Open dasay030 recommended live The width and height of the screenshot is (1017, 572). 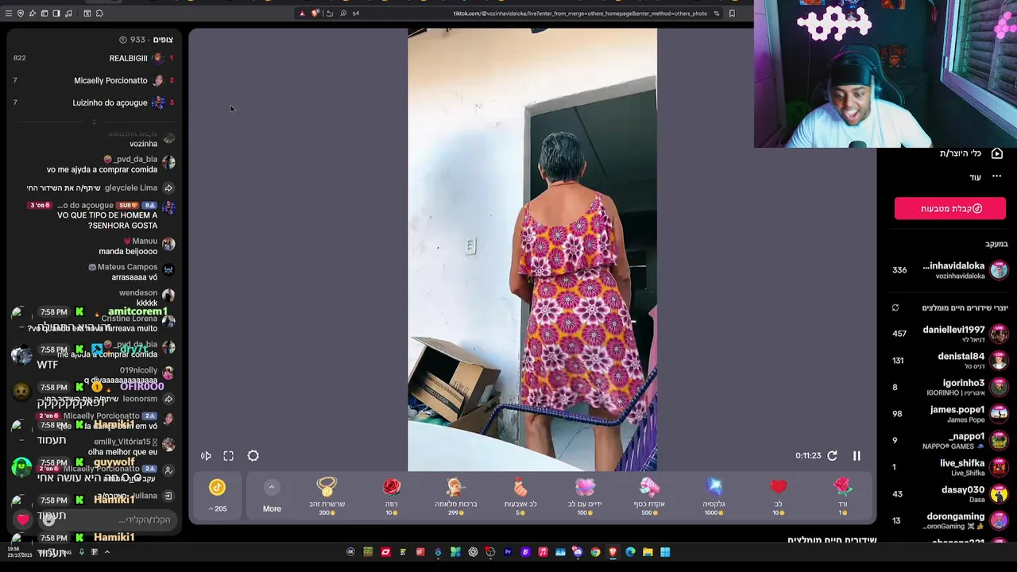click(949, 493)
